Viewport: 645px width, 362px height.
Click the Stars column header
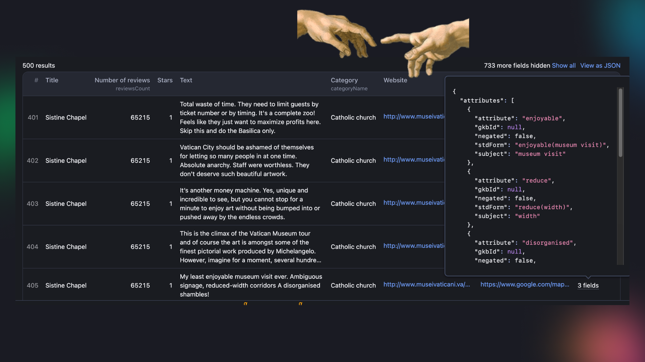point(165,80)
